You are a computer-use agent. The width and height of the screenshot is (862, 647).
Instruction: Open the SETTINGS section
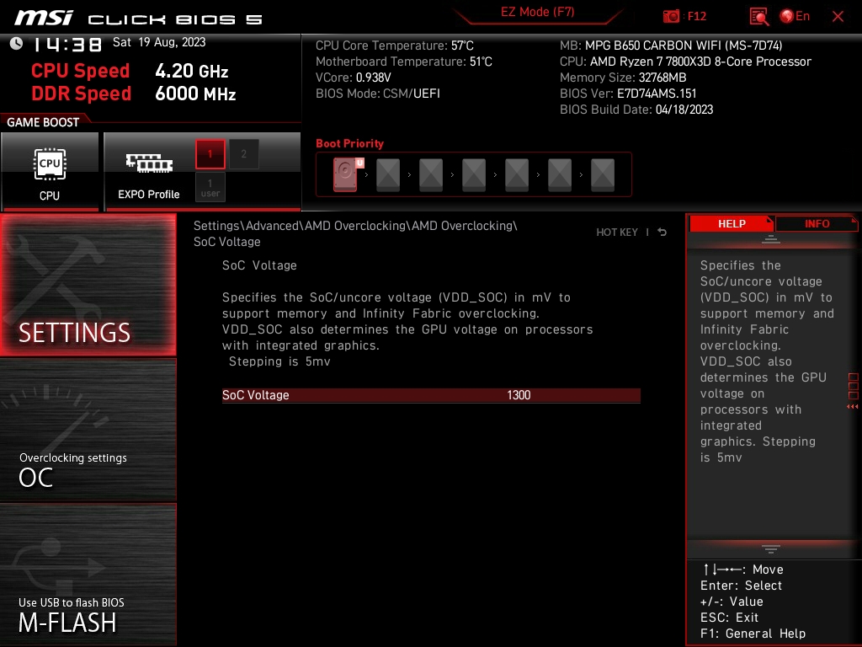click(x=88, y=285)
